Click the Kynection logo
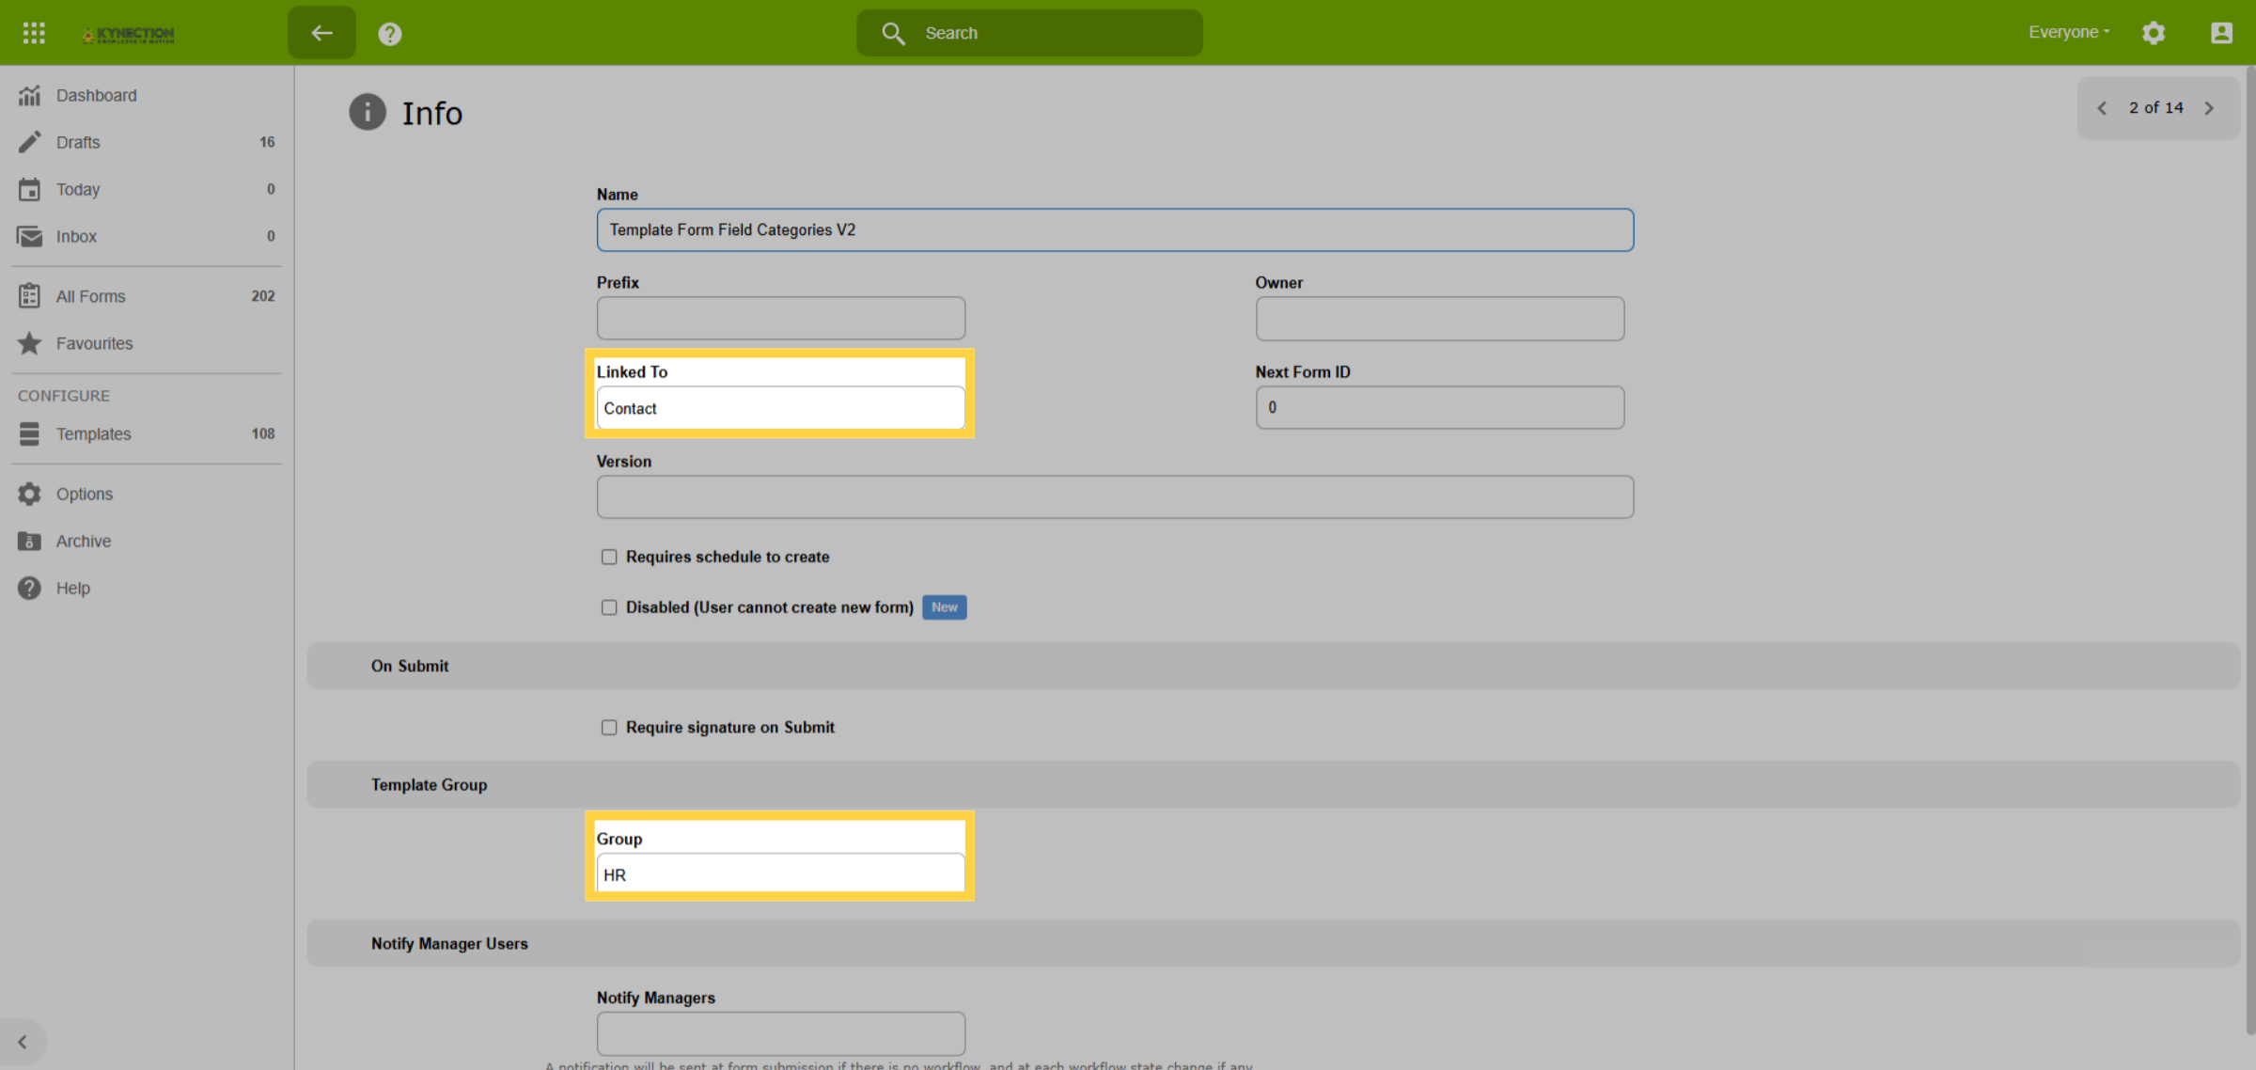 (x=128, y=35)
